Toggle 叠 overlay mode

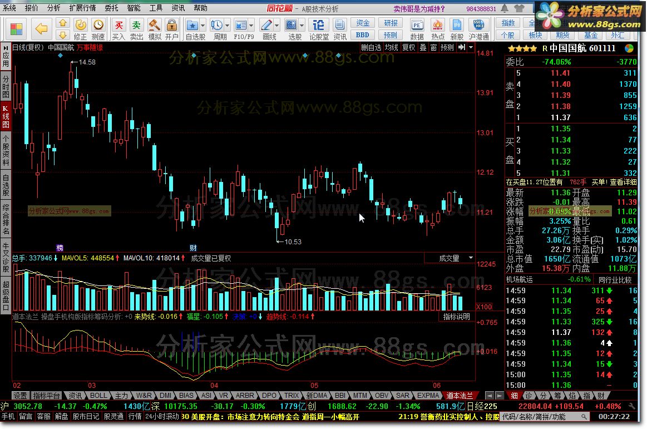tap(423, 47)
